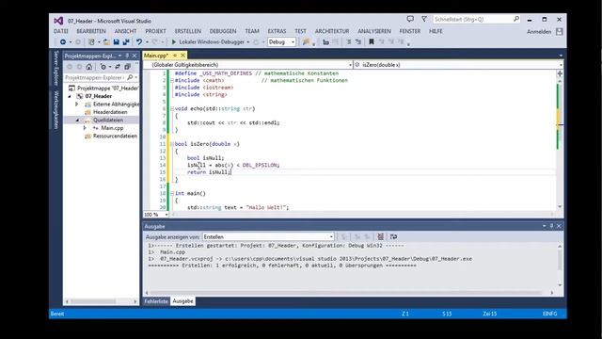The width and height of the screenshot is (602, 339).
Task: Expand the Main.cpp tree node arrow
Action: [85, 128]
